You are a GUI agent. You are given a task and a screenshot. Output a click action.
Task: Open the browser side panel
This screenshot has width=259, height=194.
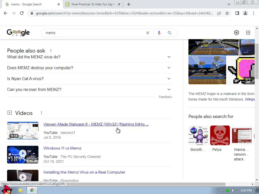pos(237,13)
